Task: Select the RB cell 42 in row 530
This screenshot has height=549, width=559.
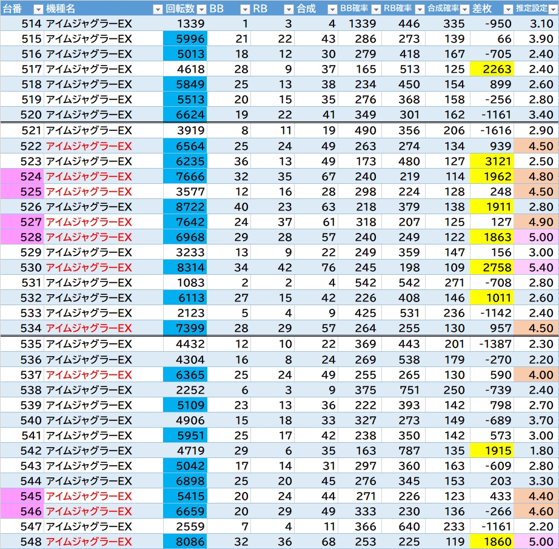Action: 272,267
